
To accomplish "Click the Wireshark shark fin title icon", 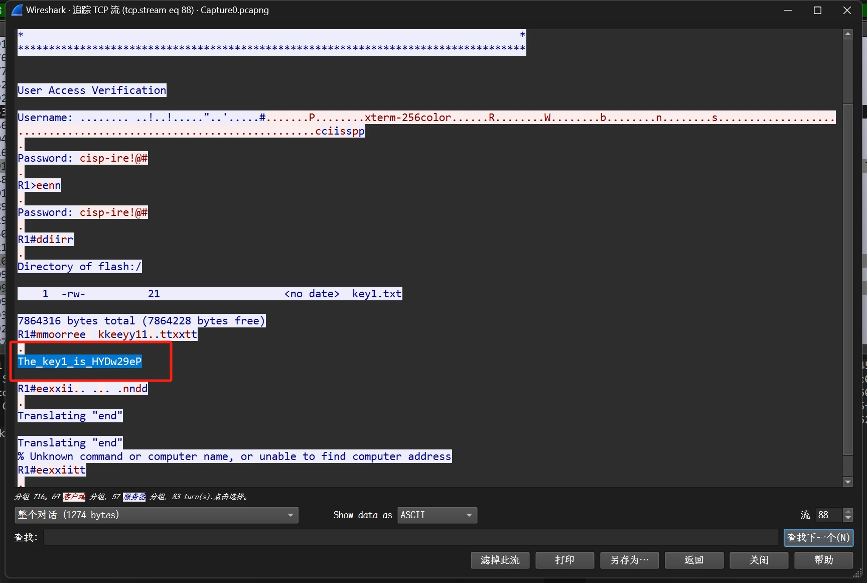I will click(17, 10).
